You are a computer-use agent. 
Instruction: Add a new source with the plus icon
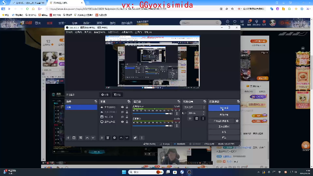click(x=102, y=138)
